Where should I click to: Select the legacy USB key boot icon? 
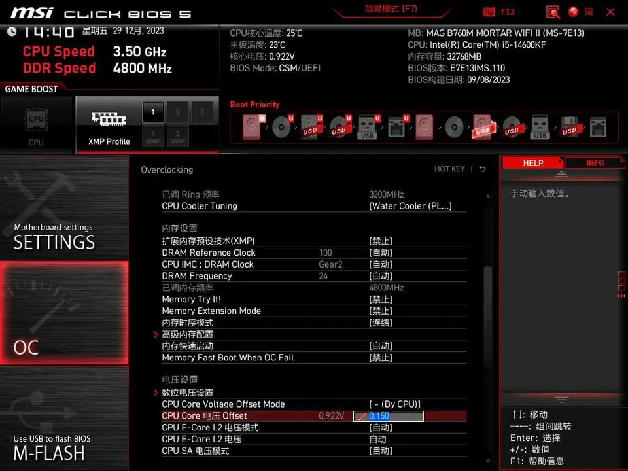tap(540, 128)
